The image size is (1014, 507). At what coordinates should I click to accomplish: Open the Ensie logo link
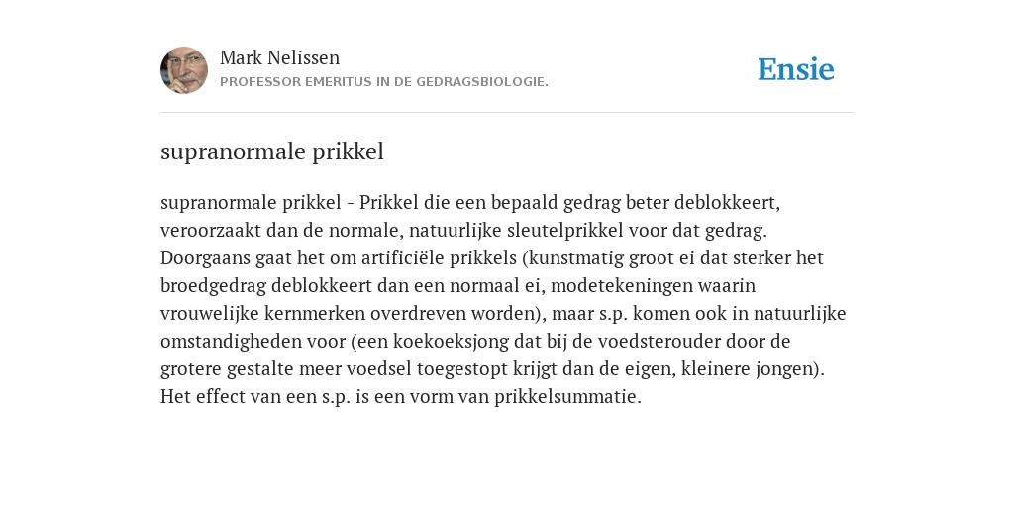[x=796, y=69]
